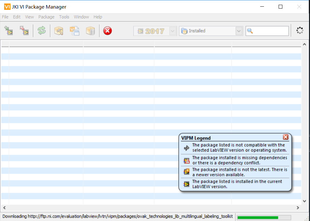
Task: Expand the Installed filter dropdown arrow
Action: pyautogui.click(x=239, y=31)
